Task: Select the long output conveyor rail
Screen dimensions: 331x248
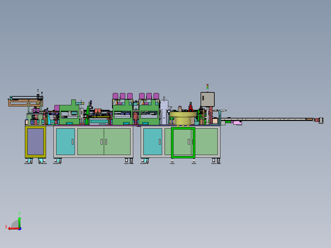Action: click(x=267, y=119)
